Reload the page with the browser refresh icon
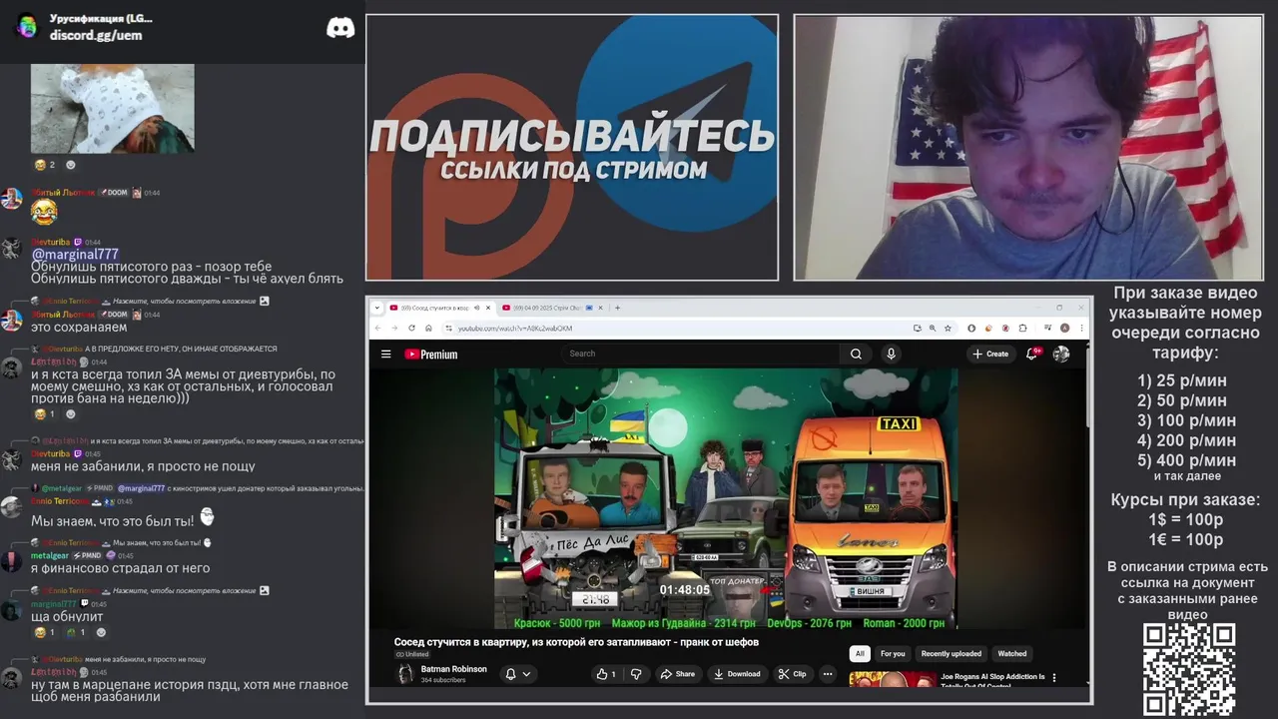 point(411,328)
